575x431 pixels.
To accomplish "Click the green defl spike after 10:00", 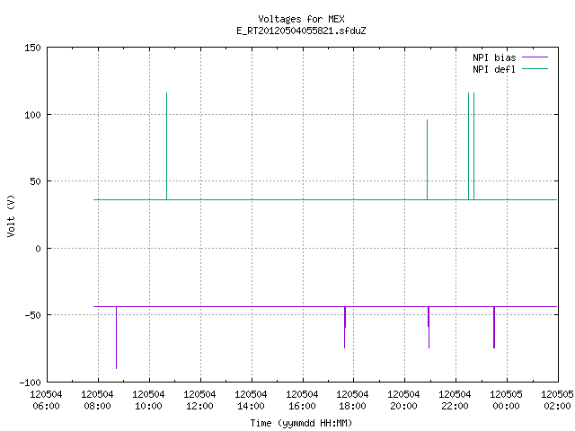I will point(167,146).
